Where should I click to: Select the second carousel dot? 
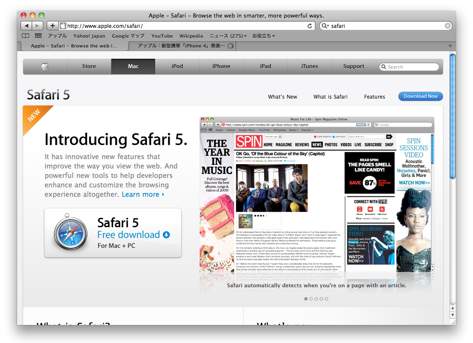[x=311, y=299]
